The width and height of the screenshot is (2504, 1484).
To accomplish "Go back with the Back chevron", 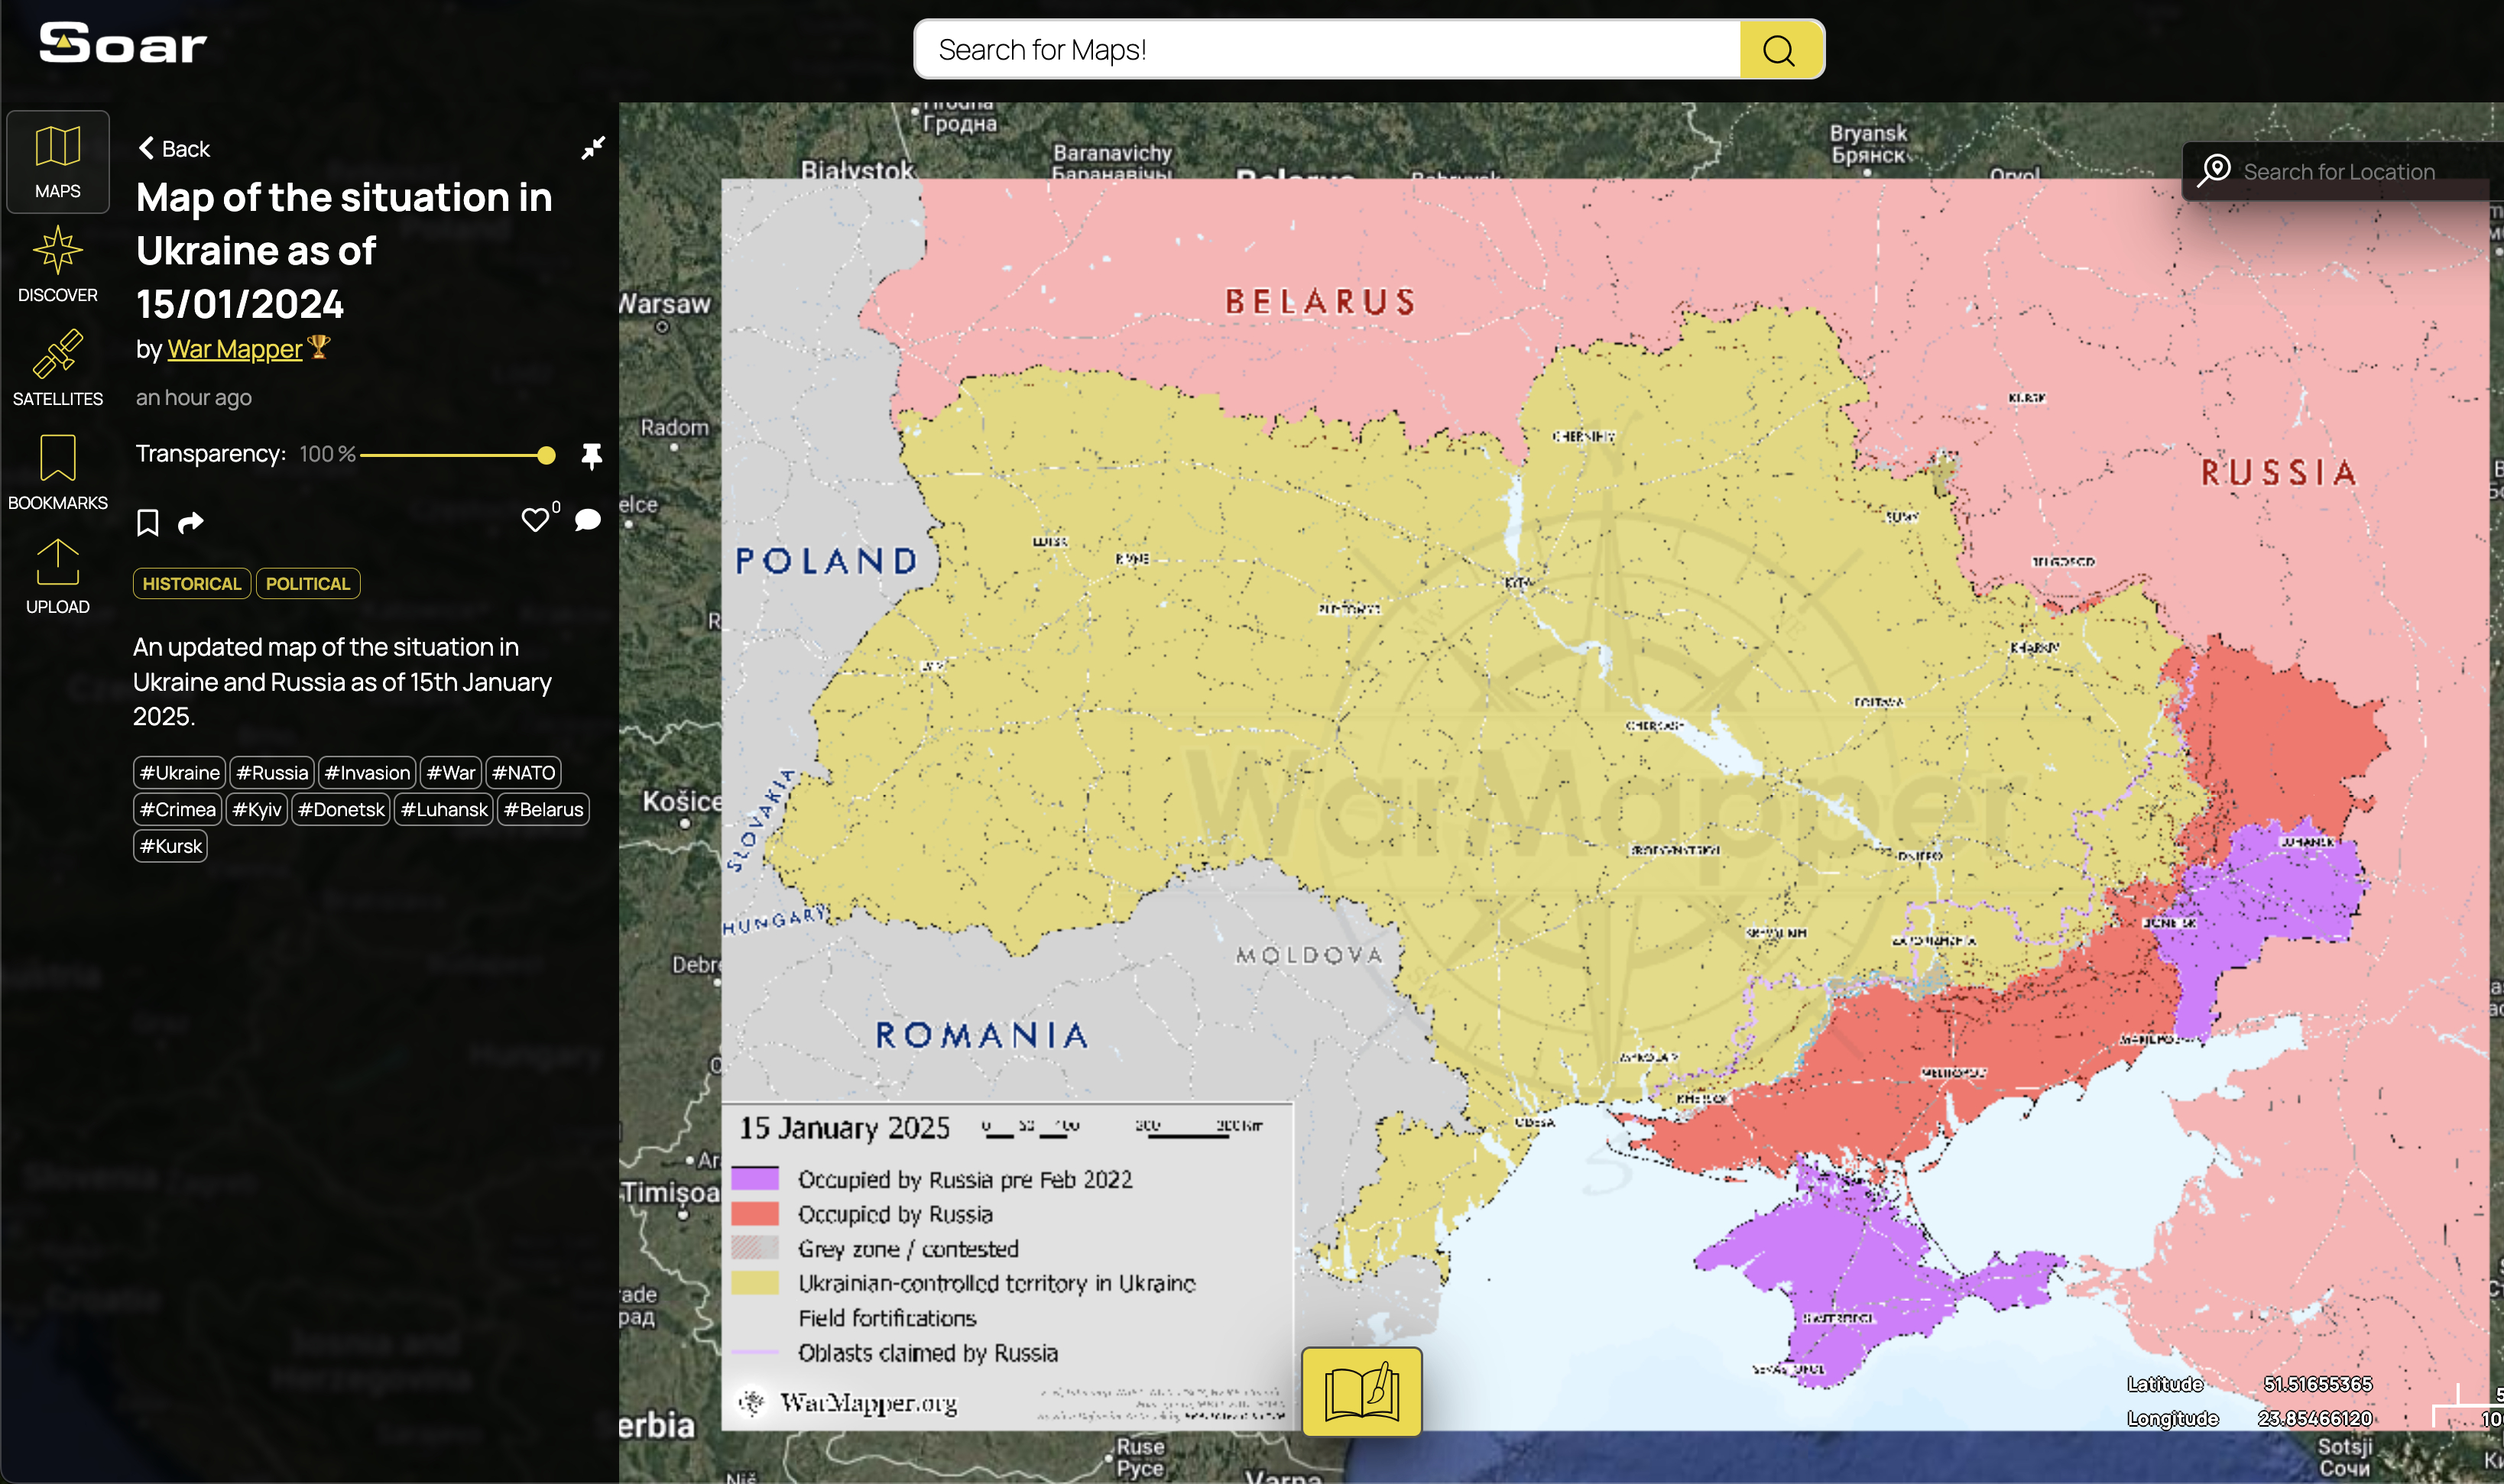I will (174, 149).
